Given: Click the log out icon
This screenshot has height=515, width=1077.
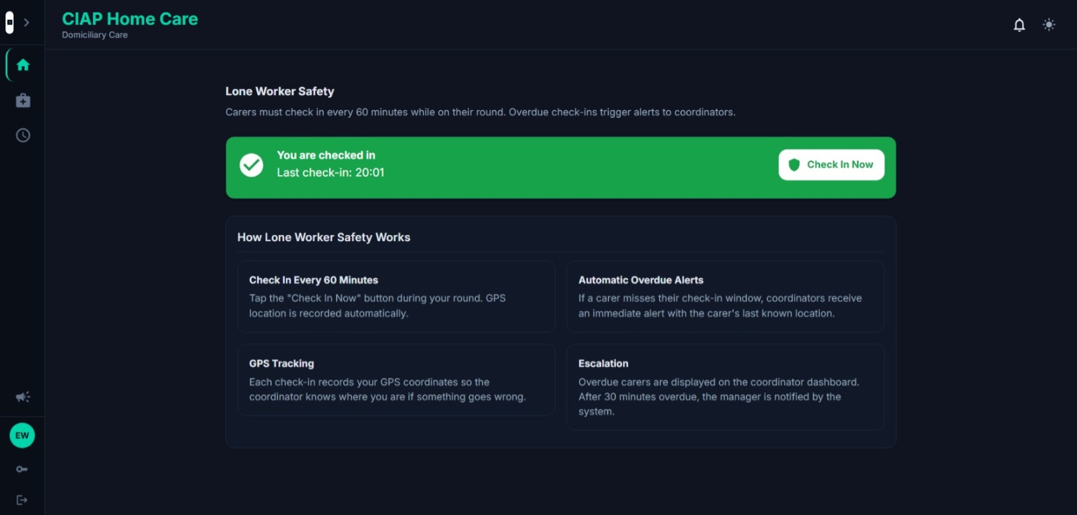Looking at the screenshot, I should point(22,500).
